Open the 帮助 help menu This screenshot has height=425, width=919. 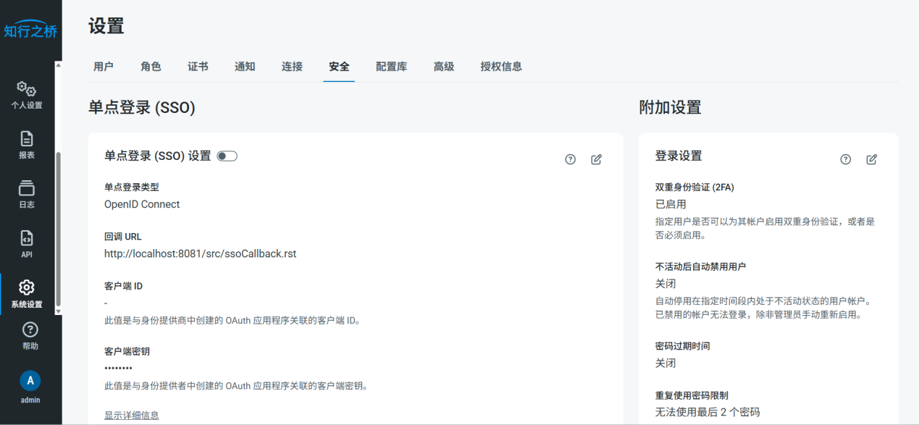[x=30, y=336]
